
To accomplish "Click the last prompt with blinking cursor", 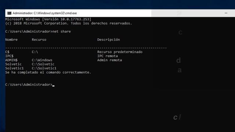I will click(x=30, y=85).
